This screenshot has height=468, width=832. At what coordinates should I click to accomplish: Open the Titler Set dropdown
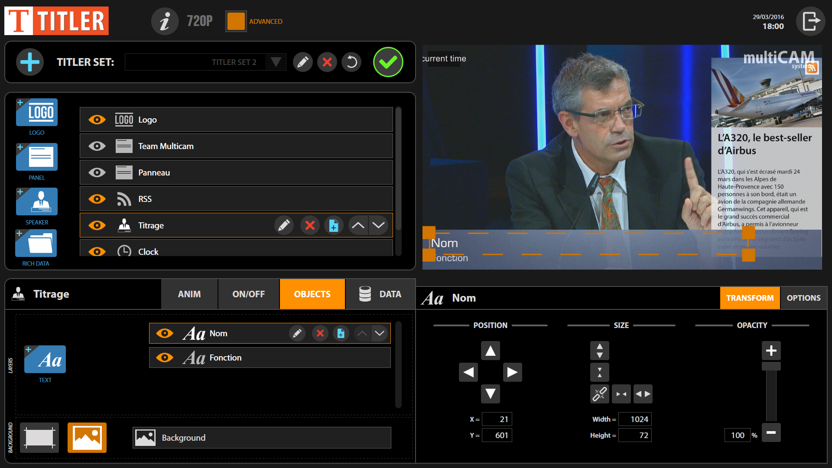pos(276,62)
